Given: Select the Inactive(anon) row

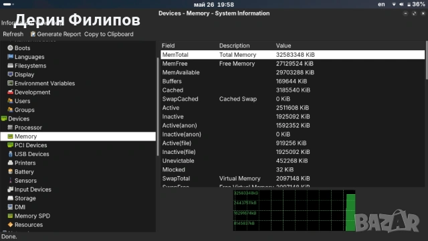Looking at the screenshot, I should point(293,134).
